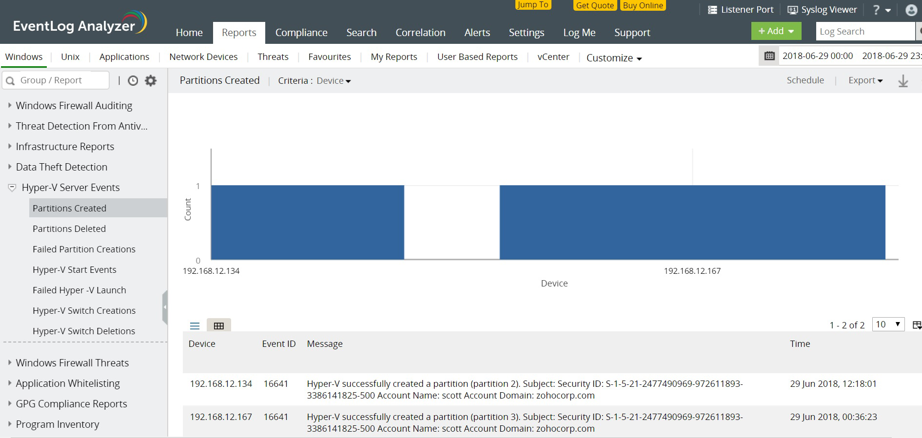
Task: Open Hyper-V Switch Creations report
Action: pyautogui.click(x=84, y=310)
